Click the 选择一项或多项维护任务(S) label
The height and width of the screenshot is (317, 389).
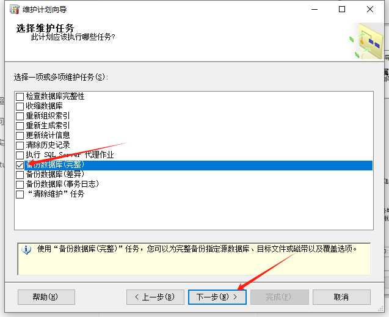click(x=61, y=77)
